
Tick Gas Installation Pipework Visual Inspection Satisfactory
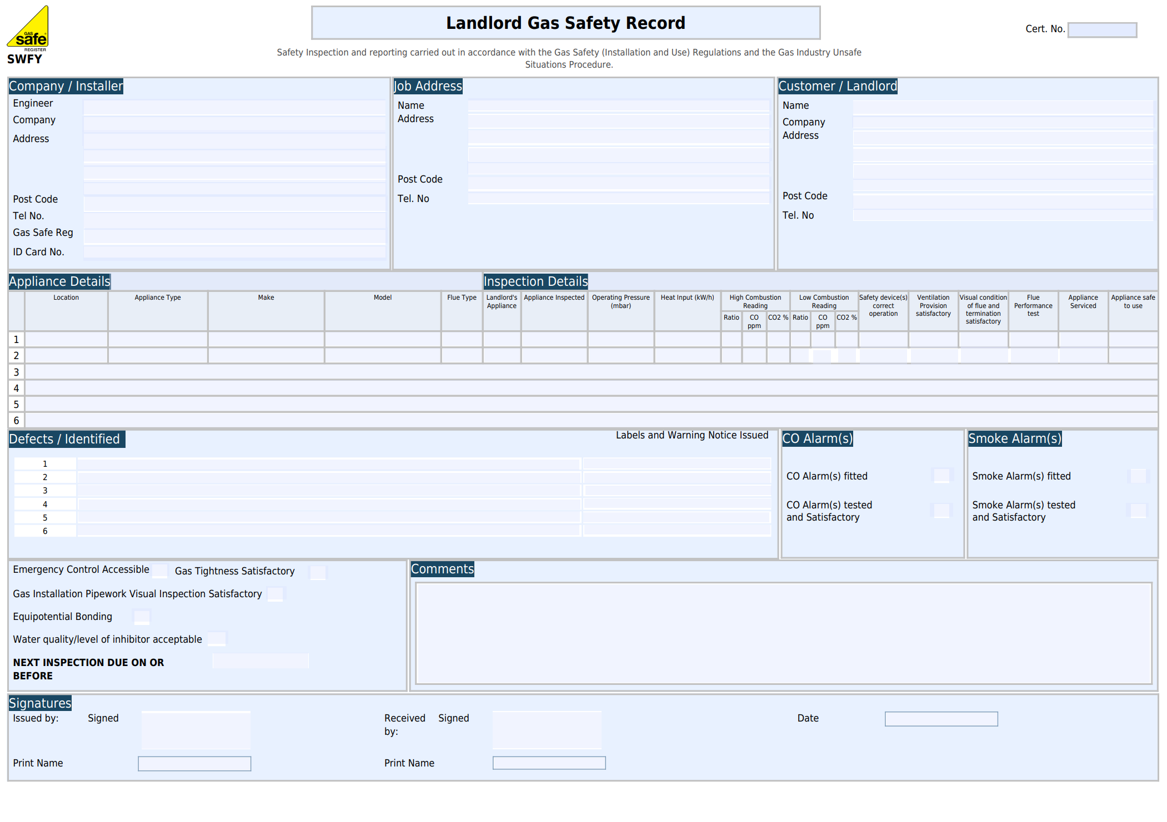pyautogui.click(x=275, y=594)
